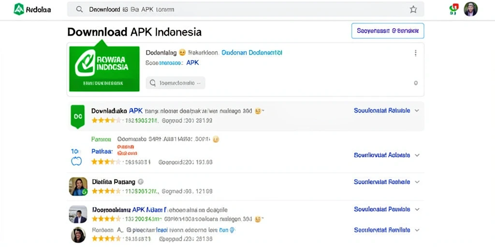
Task: Open the three-dot menu in featured card
Action: (x=415, y=53)
